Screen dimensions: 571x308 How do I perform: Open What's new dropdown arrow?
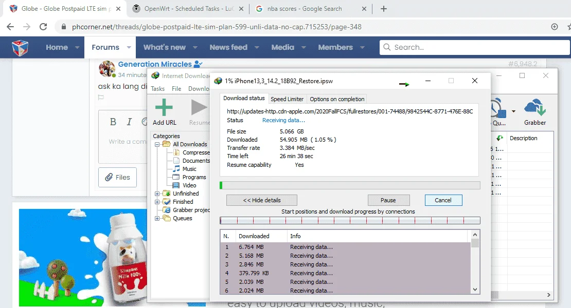pyautogui.click(x=195, y=48)
